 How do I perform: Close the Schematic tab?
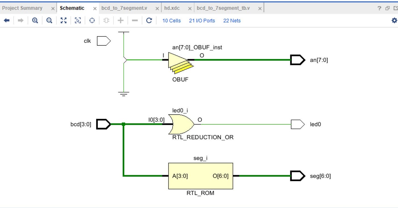pyautogui.click(x=95, y=9)
